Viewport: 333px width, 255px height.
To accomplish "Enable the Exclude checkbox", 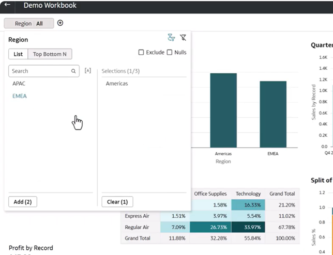I will pos(141,52).
